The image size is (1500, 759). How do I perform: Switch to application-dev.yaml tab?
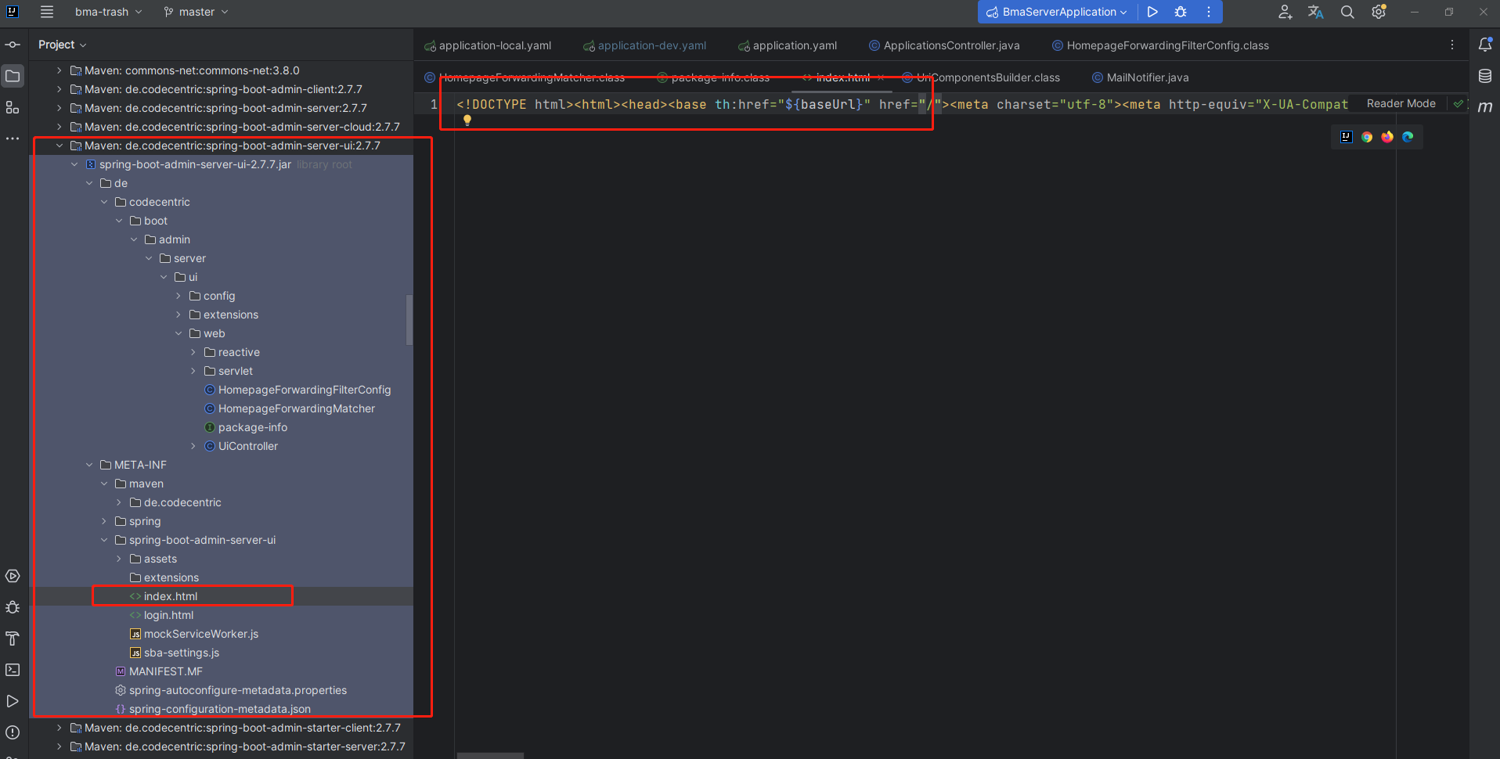pyautogui.click(x=645, y=45)
